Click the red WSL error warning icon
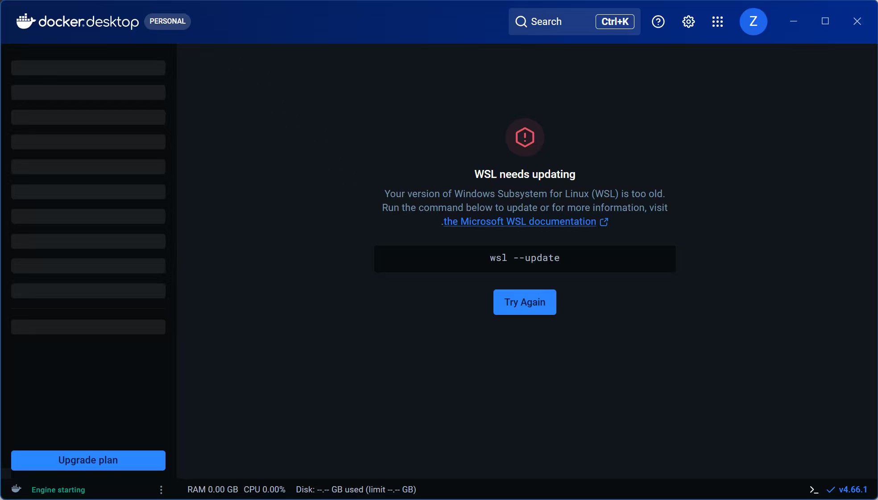 (525, 137)
